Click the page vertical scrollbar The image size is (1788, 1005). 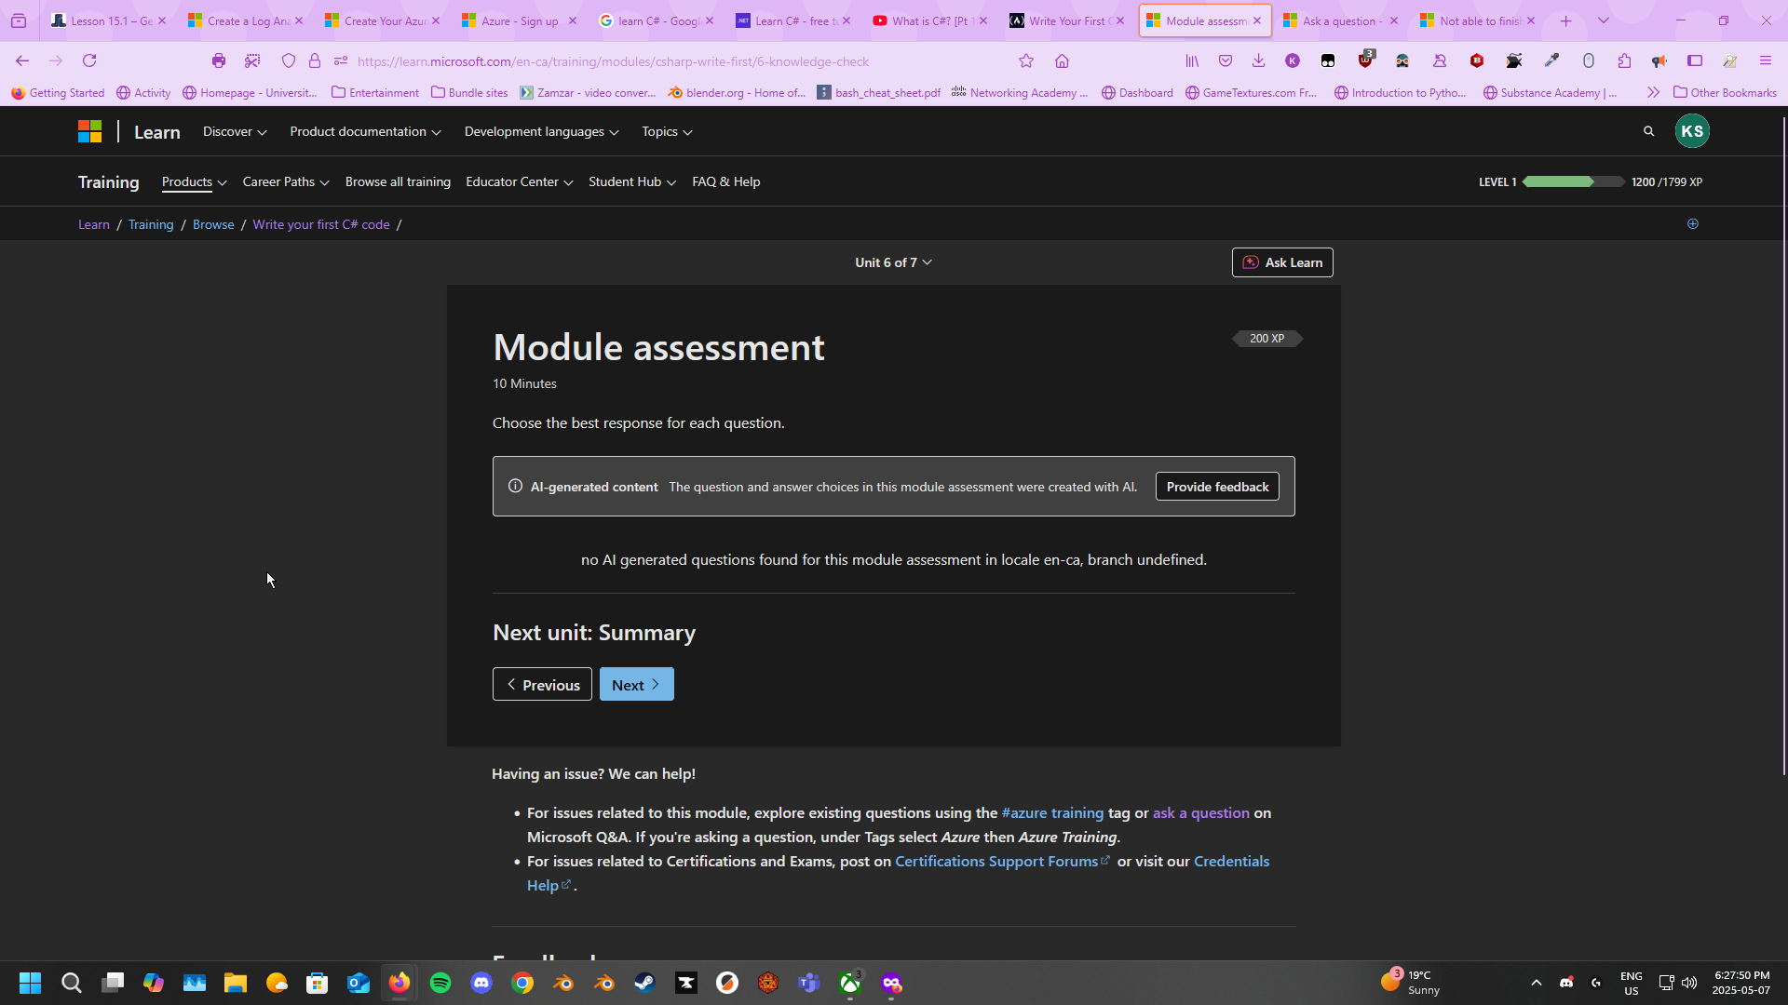[1783, 447]
